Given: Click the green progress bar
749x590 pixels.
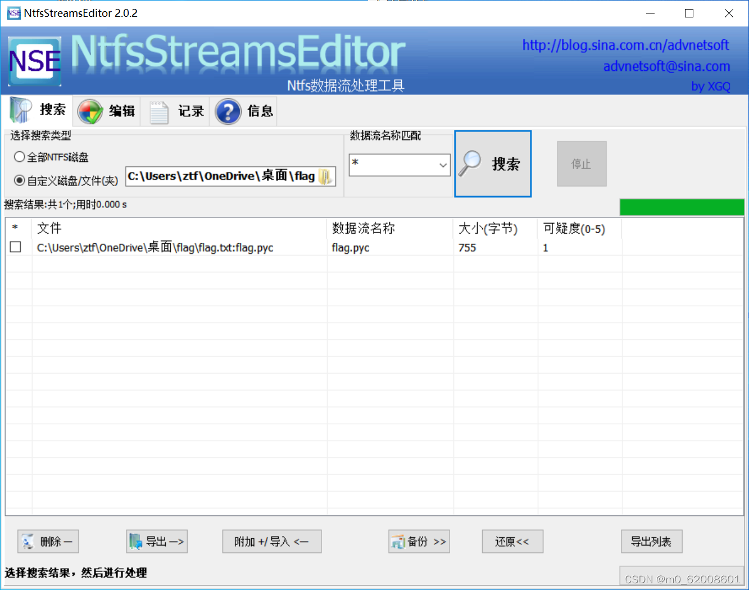Looking at the screenshot, I should [682, 207].
